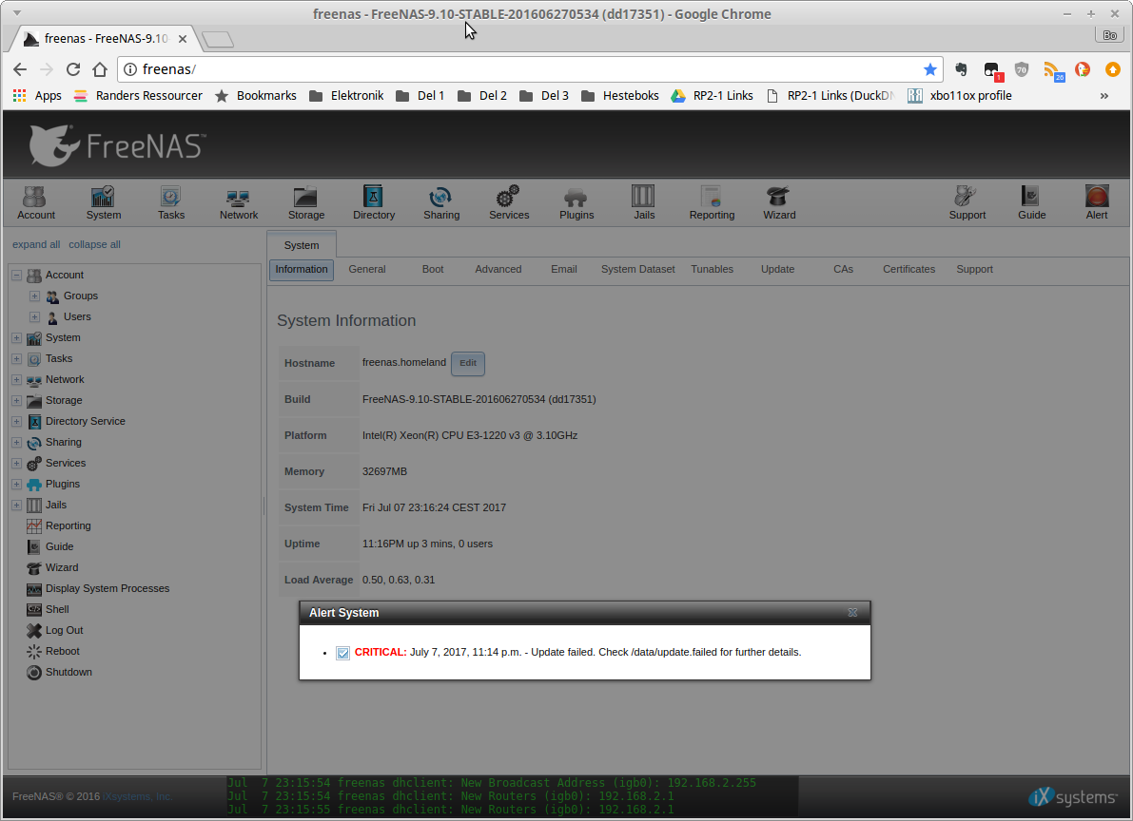The width and height of the screenshot is (1133, 821).
Task: Open the Hesteboks bookmark folder
Action: click(x=620, y=95)
